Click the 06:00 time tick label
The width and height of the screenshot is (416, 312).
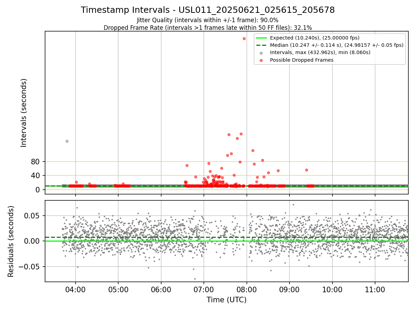tap(161, 289)
